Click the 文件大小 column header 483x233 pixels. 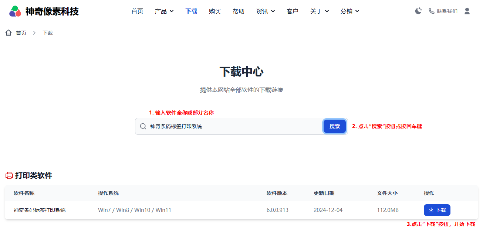tap(387, 193)
